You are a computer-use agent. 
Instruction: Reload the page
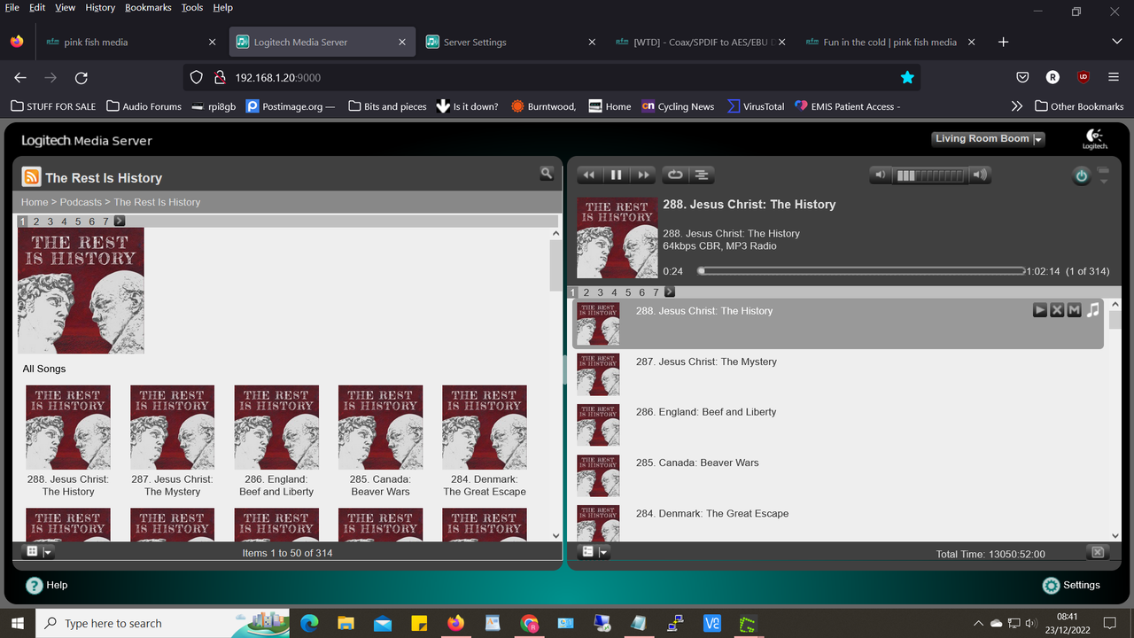pos(81,78)
